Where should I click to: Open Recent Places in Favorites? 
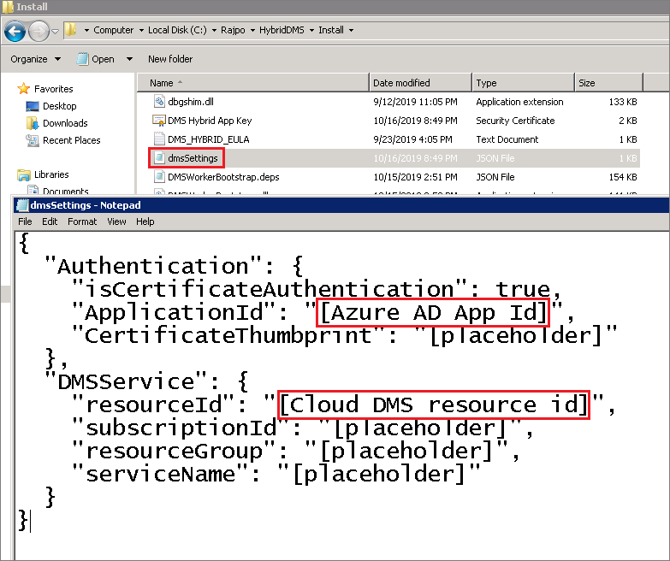pos(71,140)
